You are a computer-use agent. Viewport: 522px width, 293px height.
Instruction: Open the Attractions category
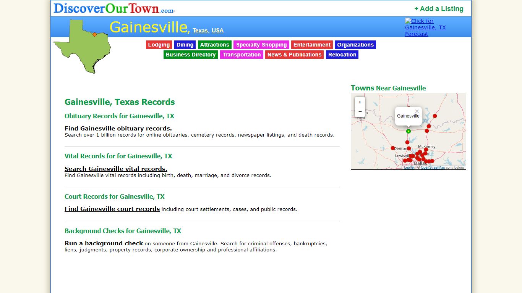pyautogui.click(x=215, y=45)
